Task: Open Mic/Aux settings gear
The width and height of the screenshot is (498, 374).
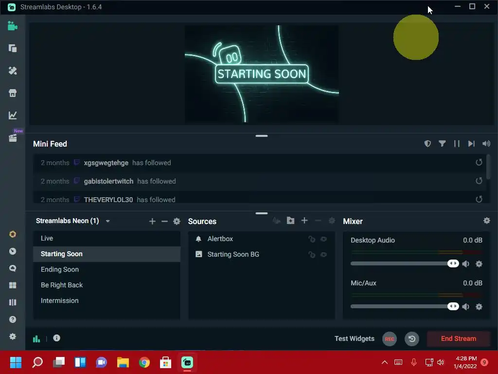Action: [479, 307]
